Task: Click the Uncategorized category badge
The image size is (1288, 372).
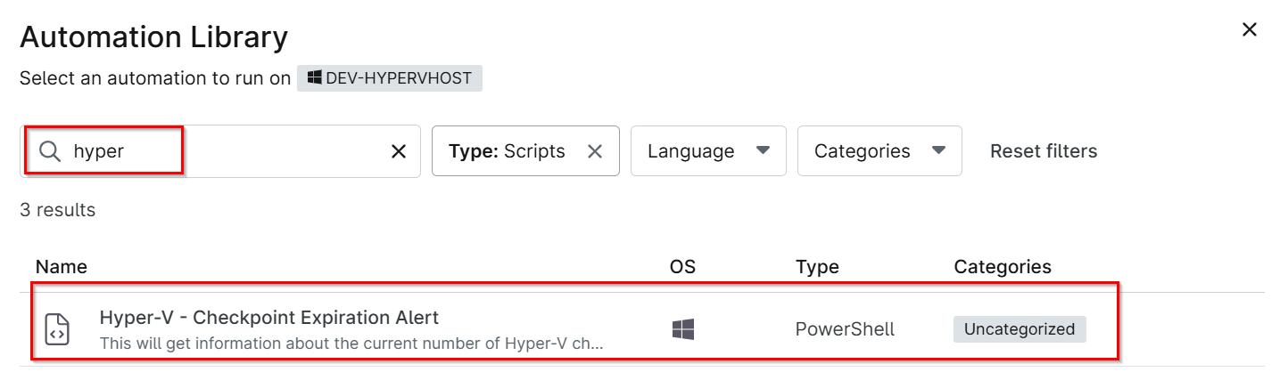Action: click(x=1020, y=329)
